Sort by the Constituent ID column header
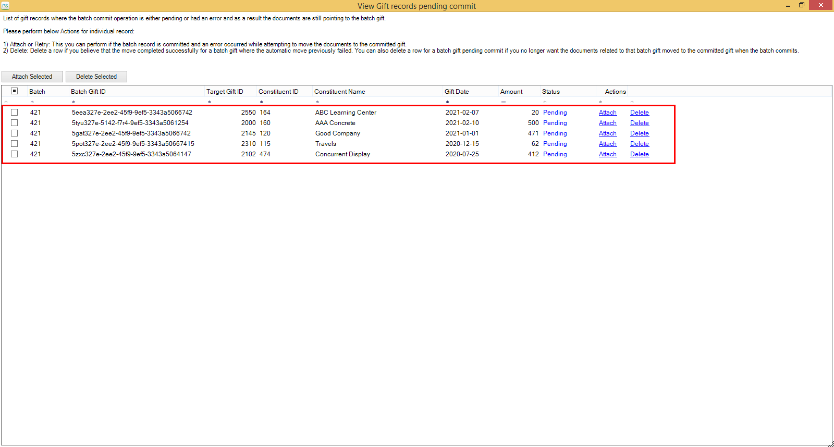834x447 pixels. (x=278, y=92)
